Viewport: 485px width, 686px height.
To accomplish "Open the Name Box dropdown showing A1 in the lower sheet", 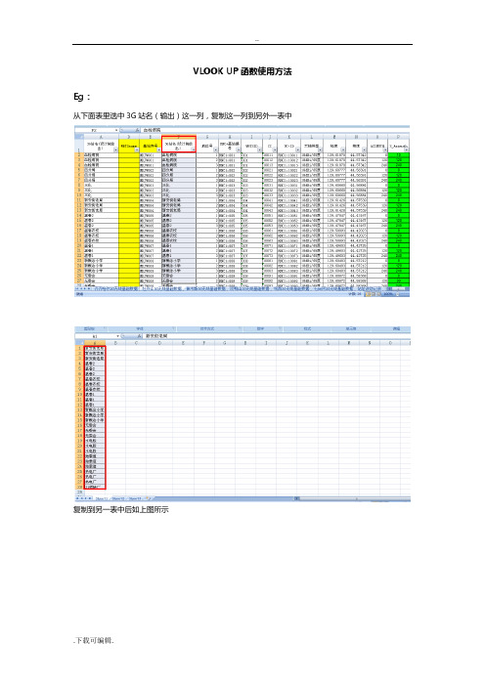I will click(117, 336).
